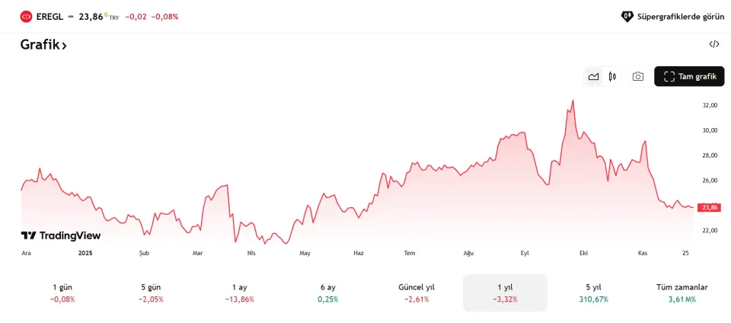Expand the Grafik heading chevron
Screen dimensions: 731x323
(x=65, y=46)
